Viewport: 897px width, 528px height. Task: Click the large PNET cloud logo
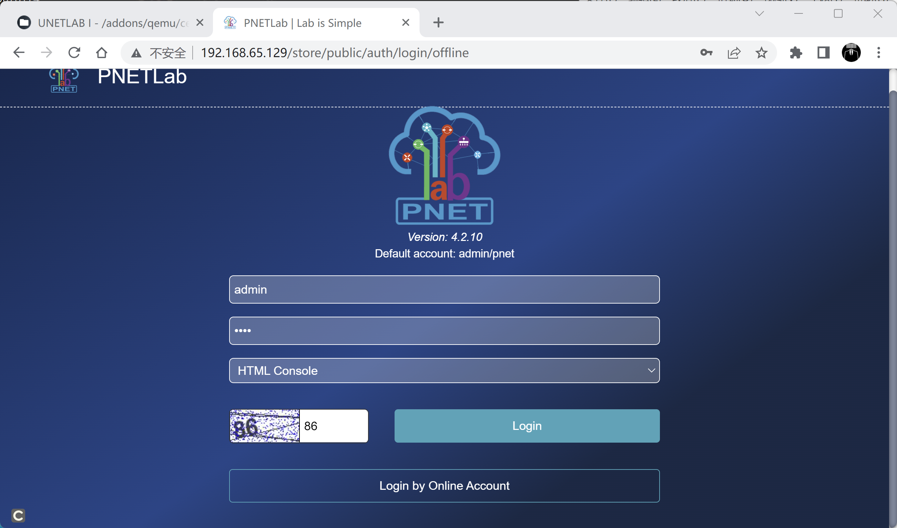[445, 166]
